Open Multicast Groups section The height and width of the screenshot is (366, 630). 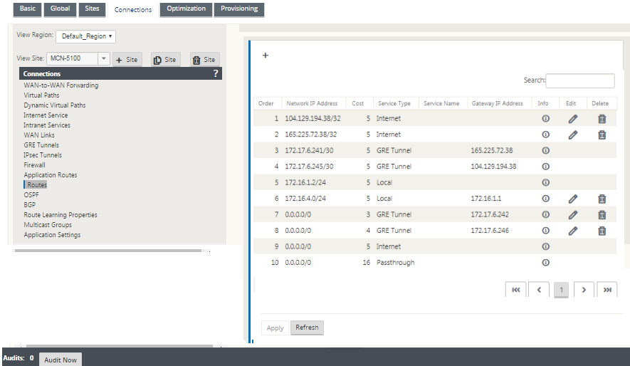point(48,225)
